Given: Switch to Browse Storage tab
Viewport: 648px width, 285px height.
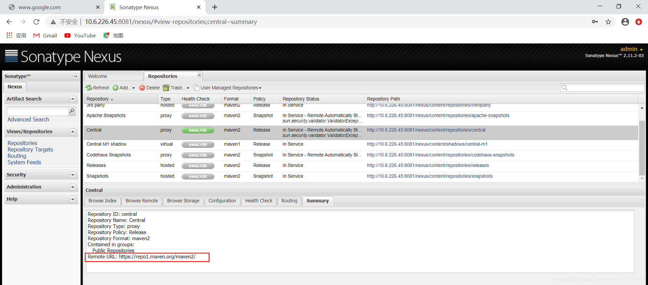Looking at the screenshot, I should coord(183,201).
